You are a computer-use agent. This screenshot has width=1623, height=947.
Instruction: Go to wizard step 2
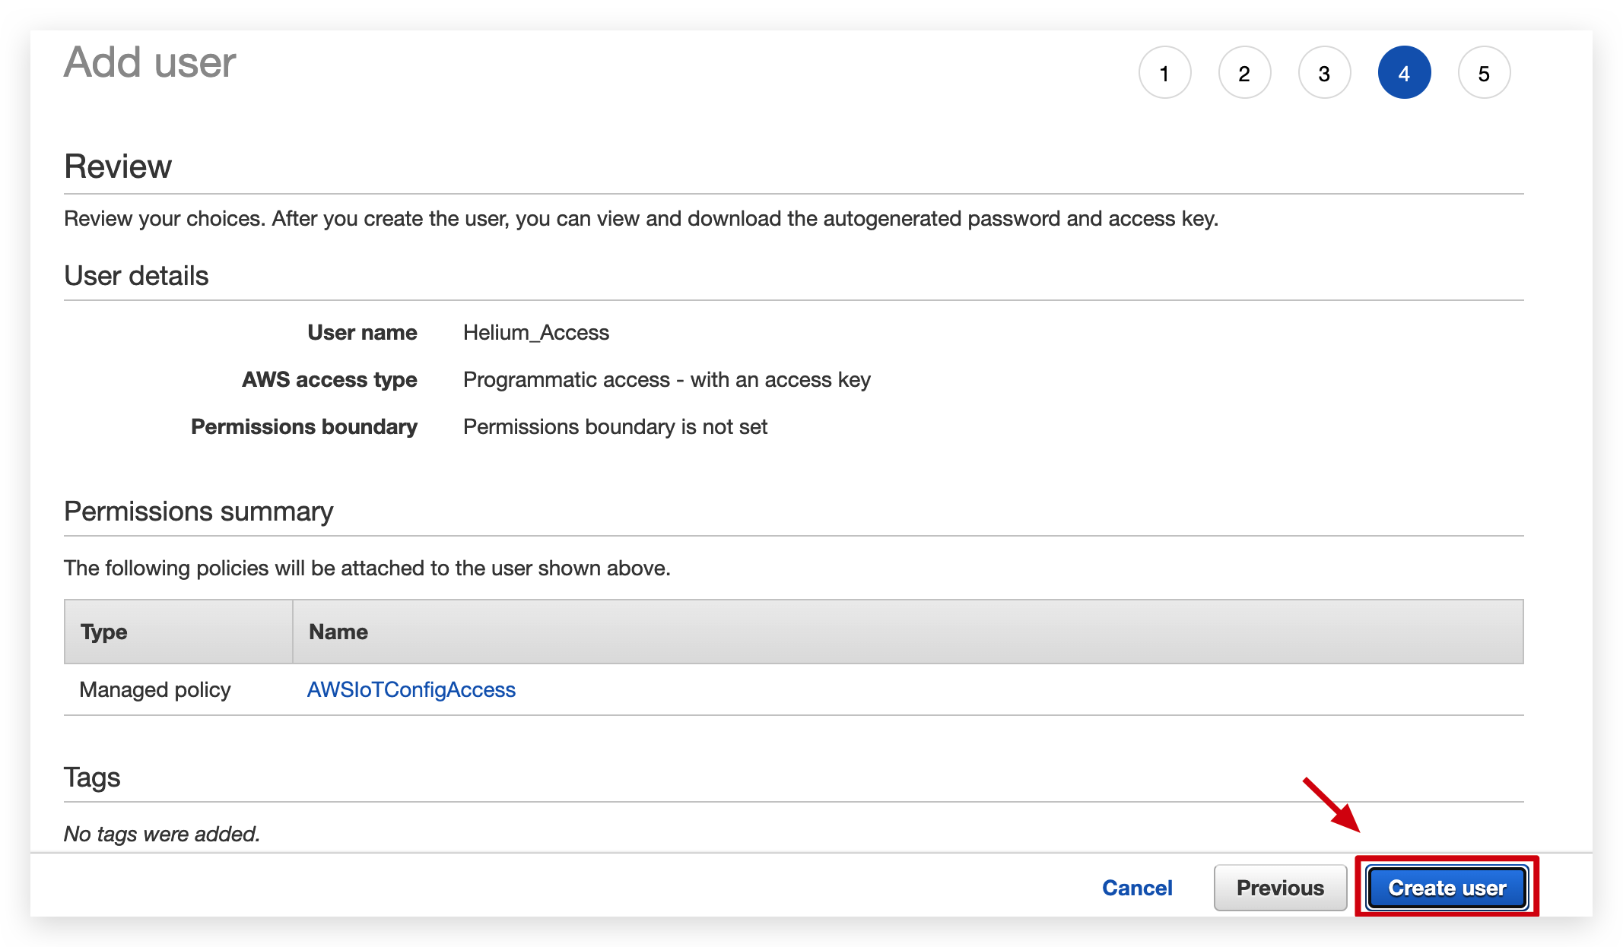click(1244, 73)
